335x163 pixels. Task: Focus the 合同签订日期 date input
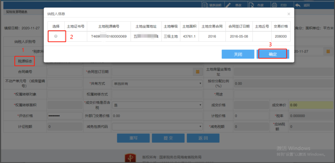pos(153,72)
